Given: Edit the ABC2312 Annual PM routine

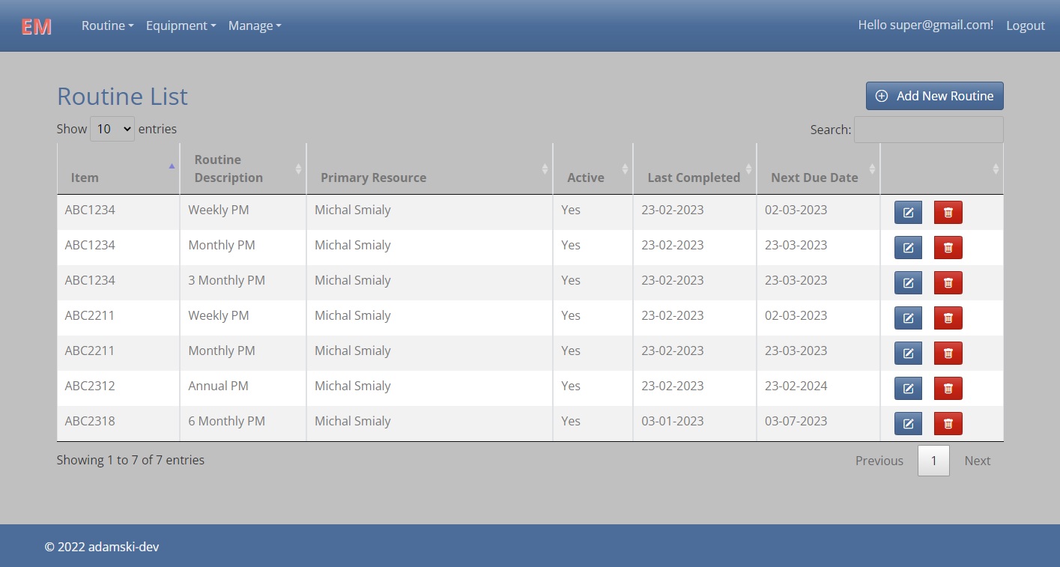Looking at the screenshot, I should (908, 389).
